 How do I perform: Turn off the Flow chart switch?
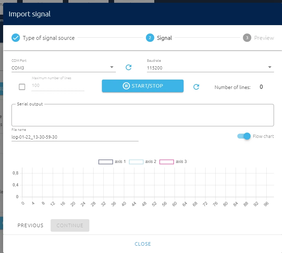coord(244,136)
